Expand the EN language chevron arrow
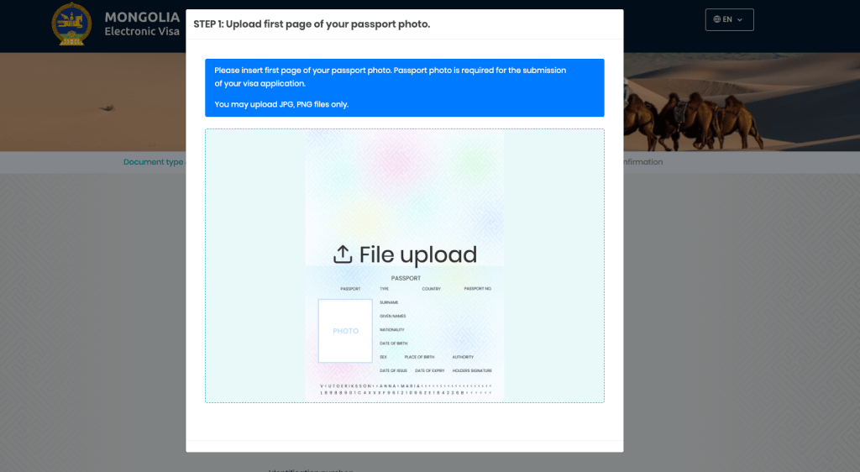The image size is (860, 472). [740, 19]
